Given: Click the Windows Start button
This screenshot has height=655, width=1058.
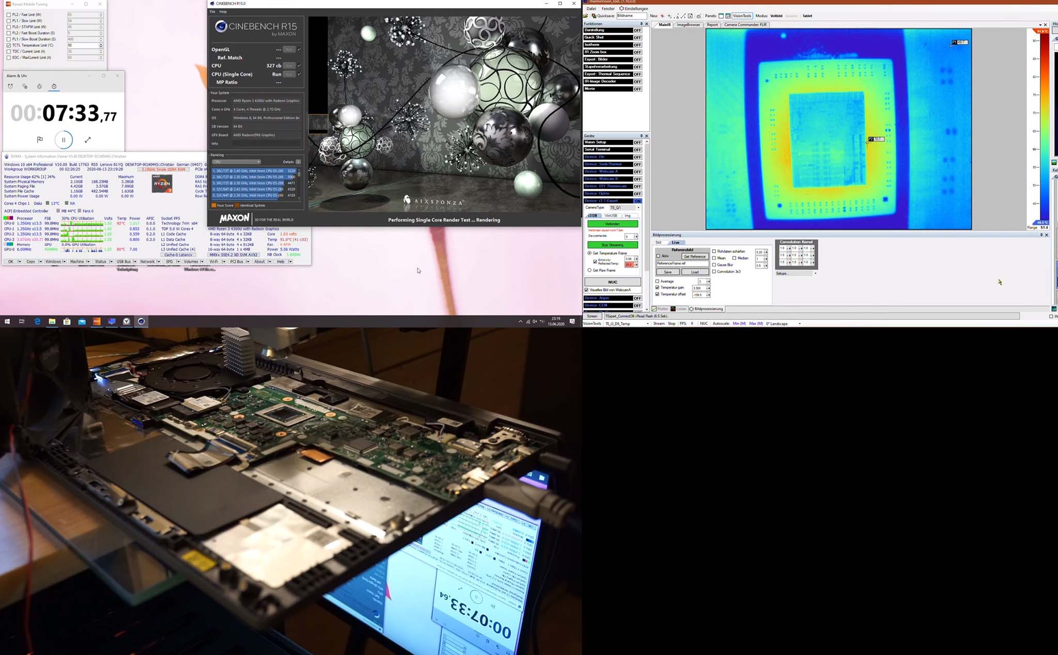Looking at the screenshot, I should pos(7,321).
